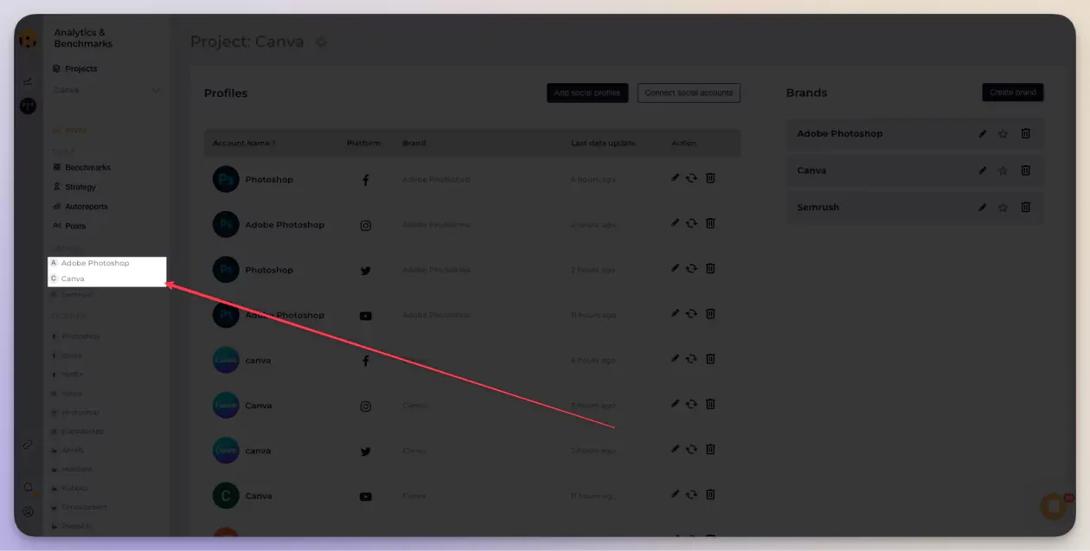This screenshot has height=551, width=1090.
Task: Open the Semrush brand card
Action: click(x=914, y=208)
